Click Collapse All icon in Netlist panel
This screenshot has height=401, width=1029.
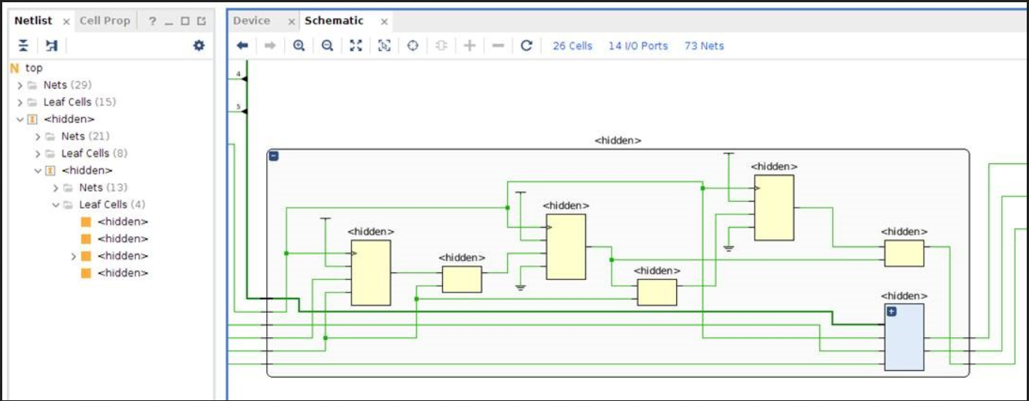[23, 46]
